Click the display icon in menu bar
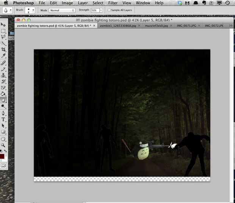The width and height of the screenshot is (235, 203). click(x=219, y=3)
